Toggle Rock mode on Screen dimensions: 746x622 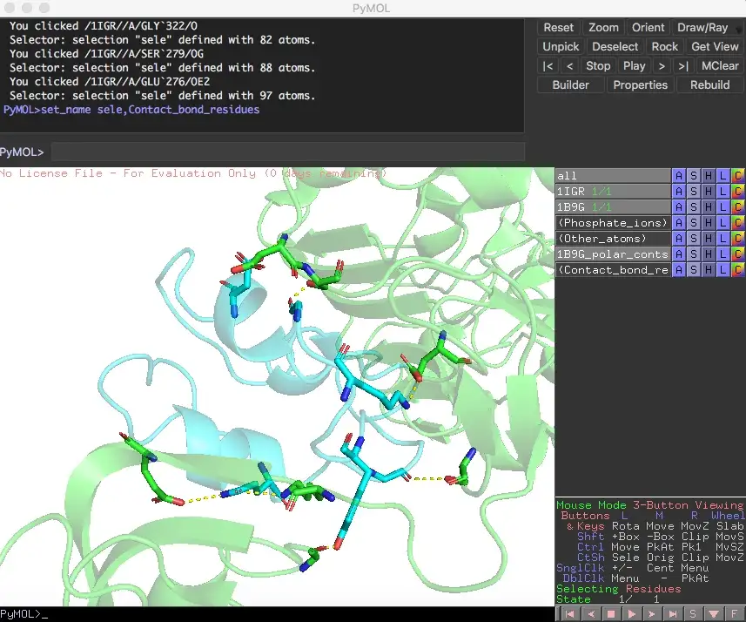664,46
